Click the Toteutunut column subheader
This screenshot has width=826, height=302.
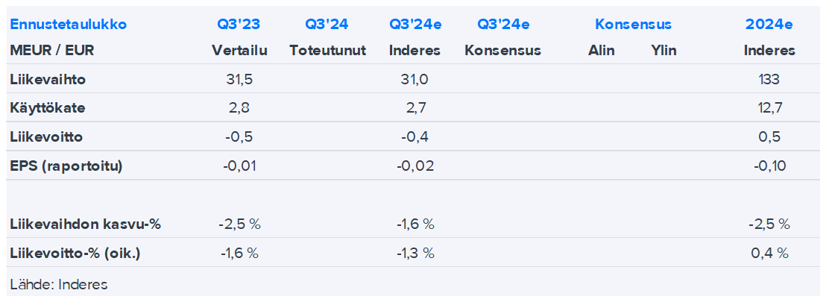click(x=327, y=51)
